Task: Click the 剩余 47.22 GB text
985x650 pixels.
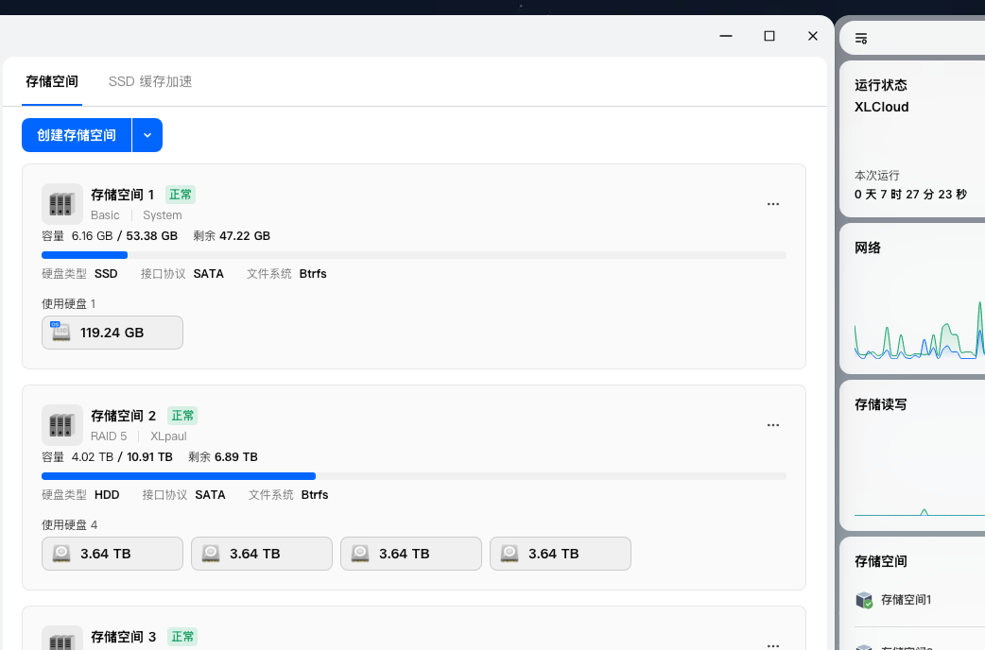Action: 232,235
